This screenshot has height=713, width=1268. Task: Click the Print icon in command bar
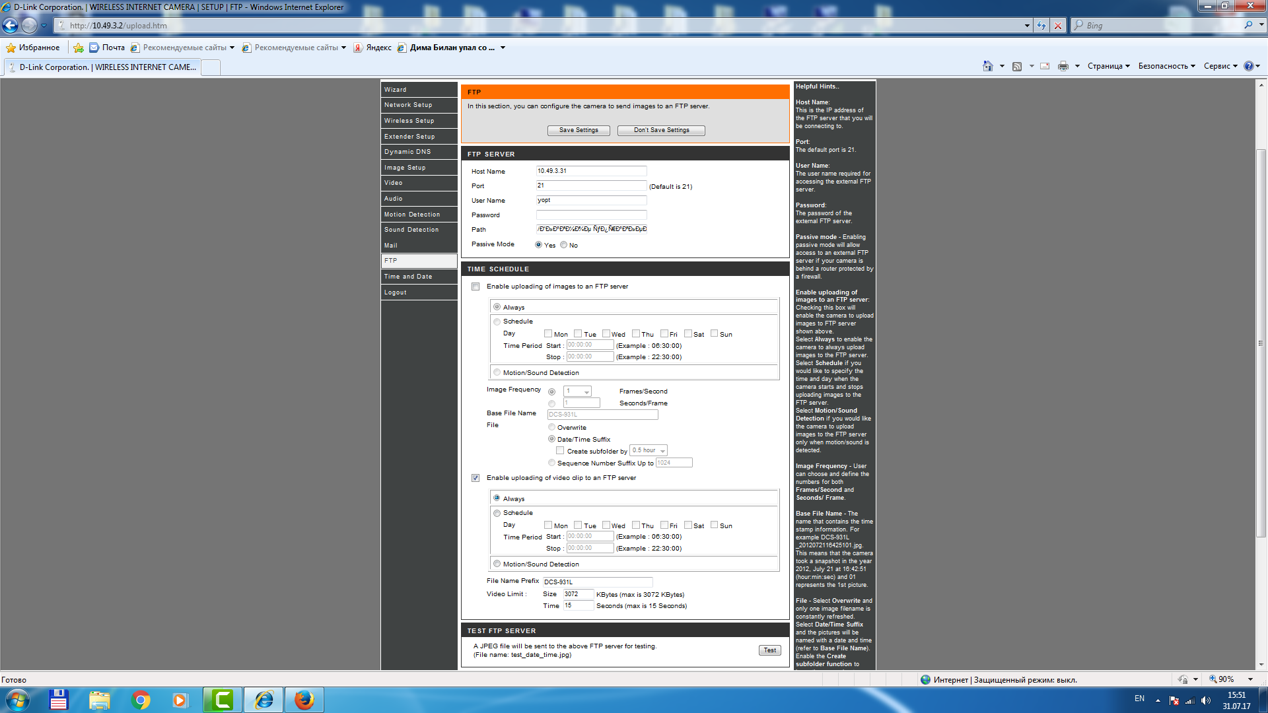(1063, 66)
